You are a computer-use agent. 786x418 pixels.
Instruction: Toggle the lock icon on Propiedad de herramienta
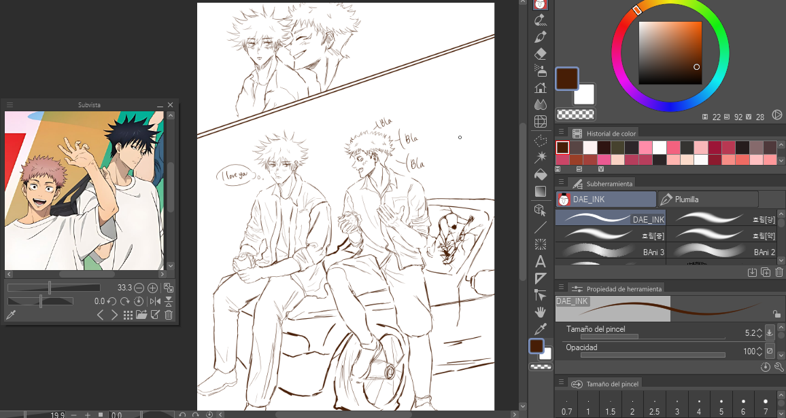pyautogui.click(x=776, y=314)
